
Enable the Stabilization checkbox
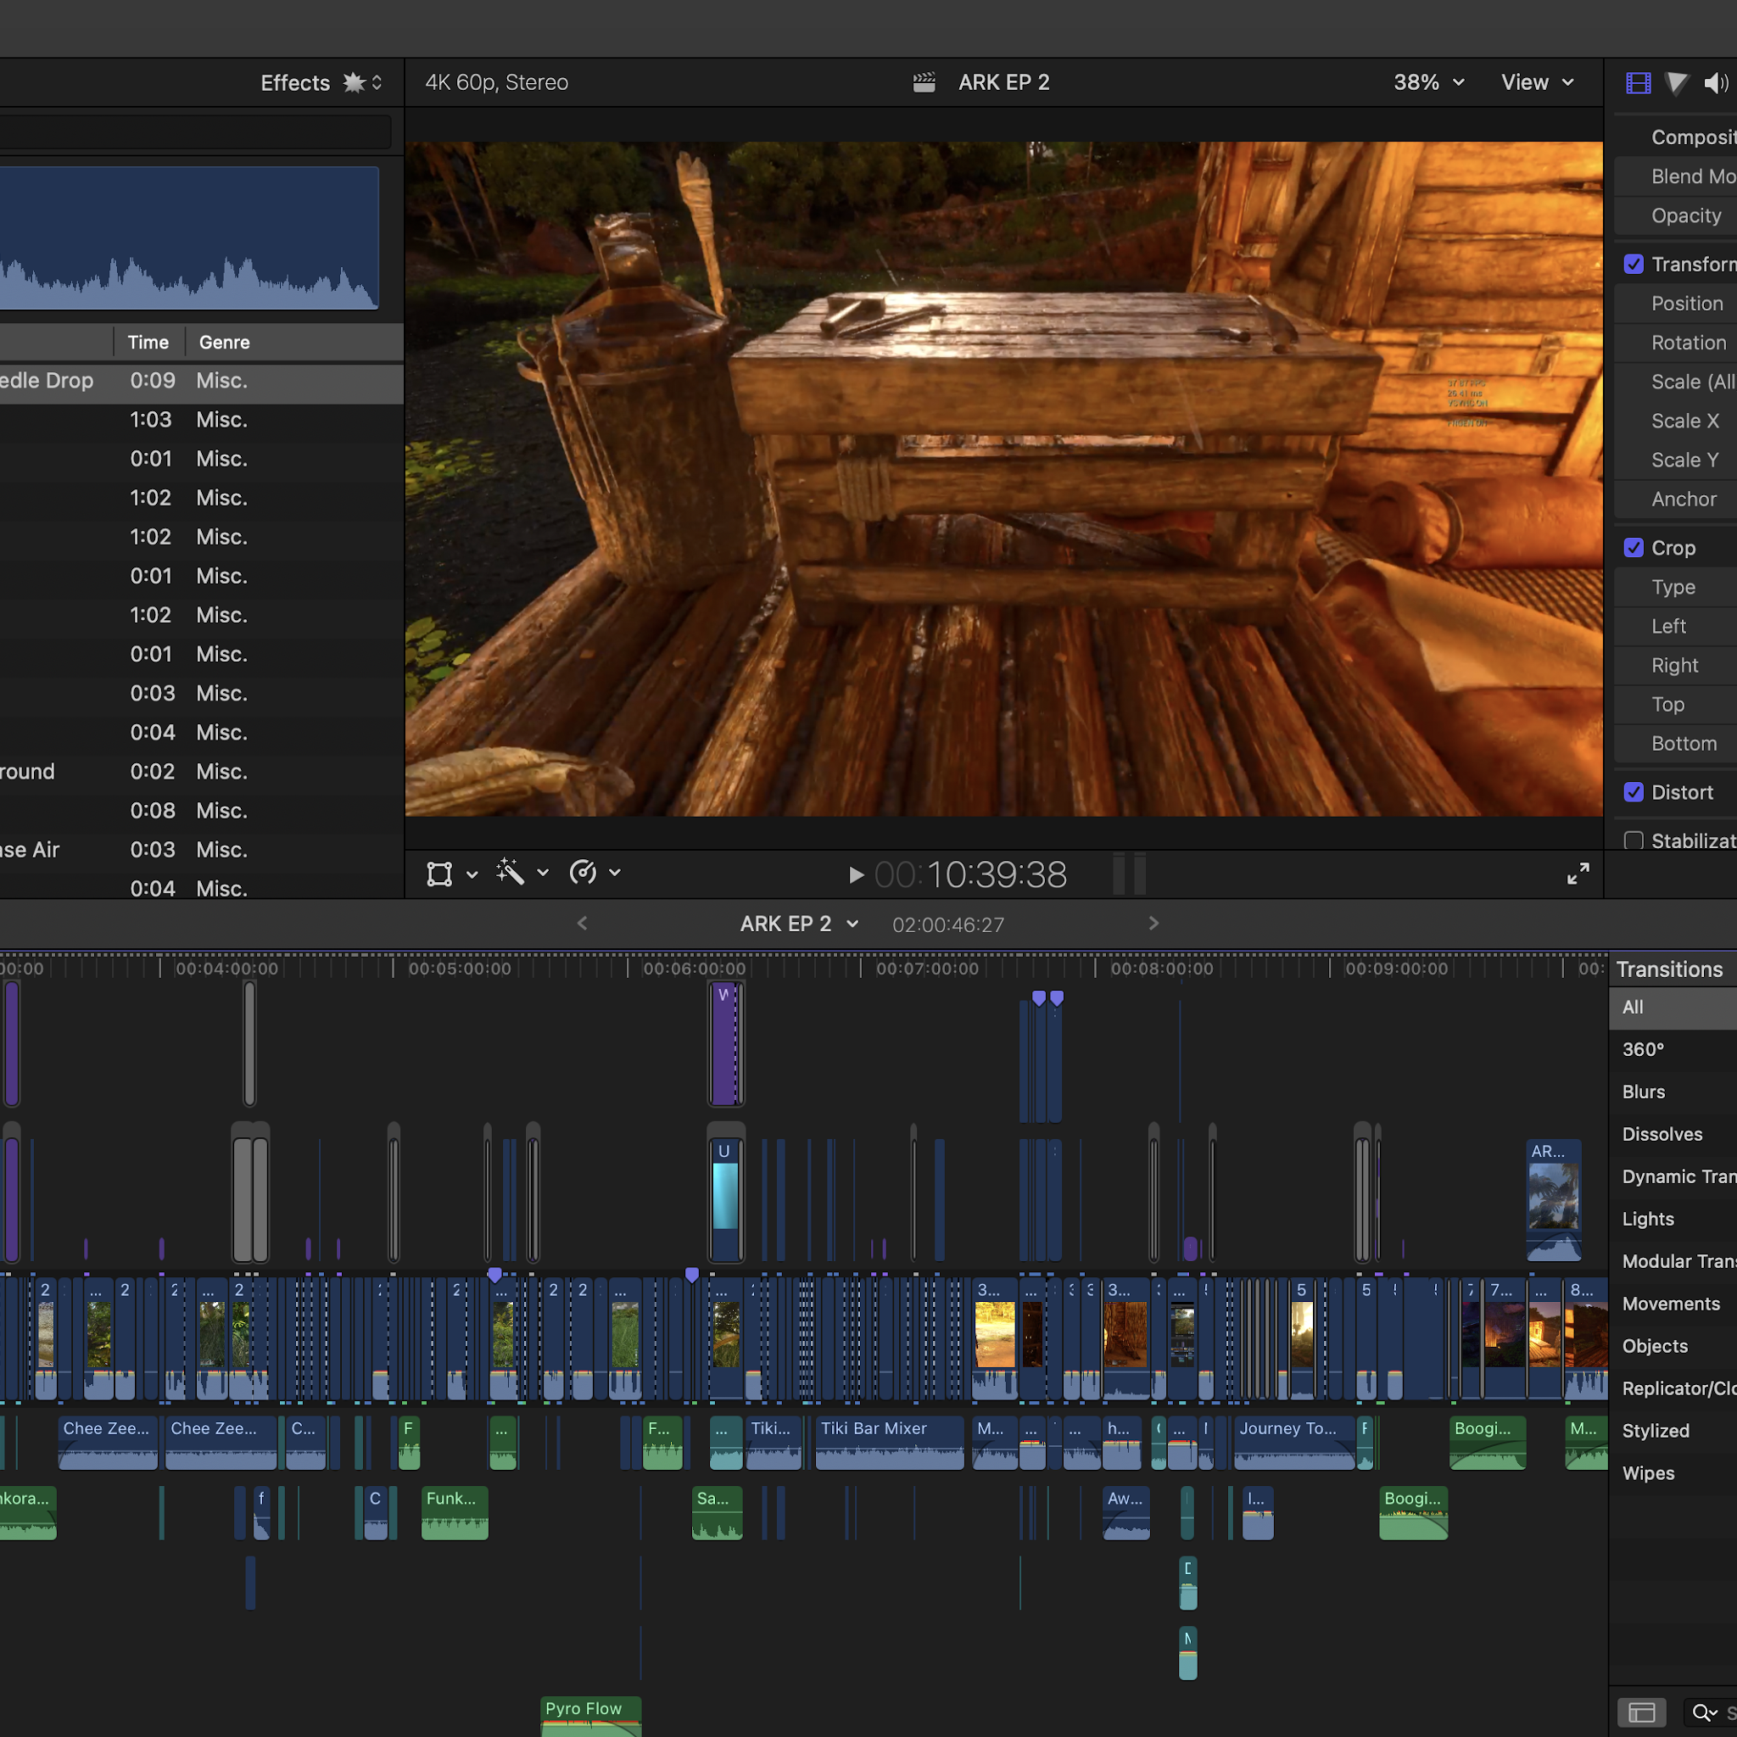tap(1634, 841)
